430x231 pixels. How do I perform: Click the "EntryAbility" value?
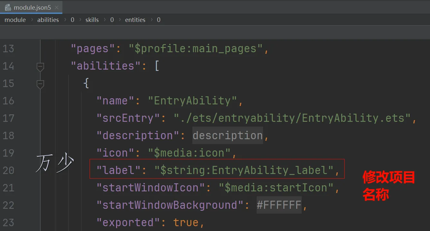click(x=193, y=101)
